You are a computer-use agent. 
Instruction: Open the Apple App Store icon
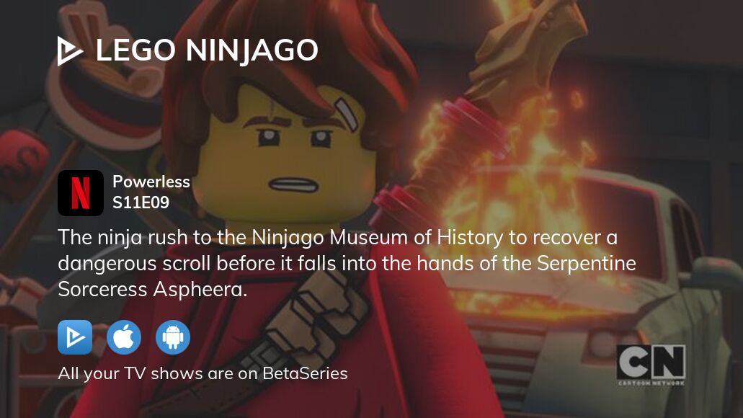[124, 337]
